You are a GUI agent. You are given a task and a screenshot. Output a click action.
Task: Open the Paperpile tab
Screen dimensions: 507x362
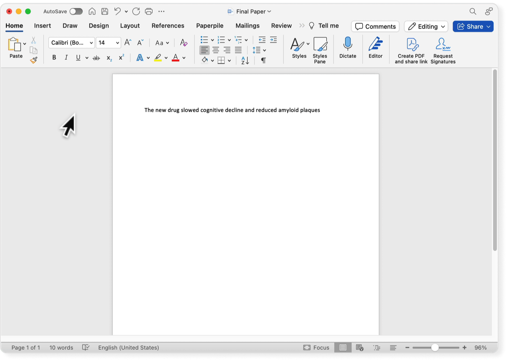point(210,26)
